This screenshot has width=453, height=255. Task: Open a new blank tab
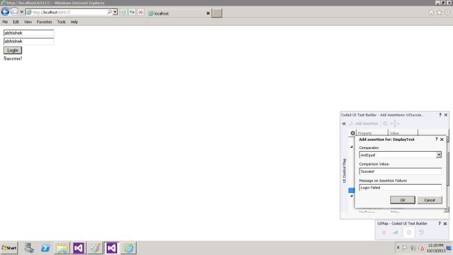pyautogui.click(x=217, y=13)
